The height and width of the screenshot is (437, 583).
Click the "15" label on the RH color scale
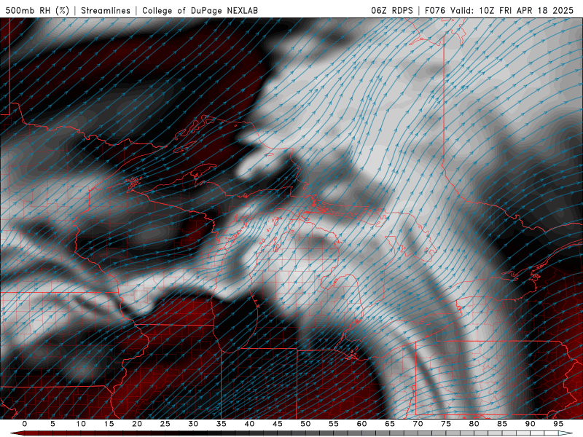109,424
